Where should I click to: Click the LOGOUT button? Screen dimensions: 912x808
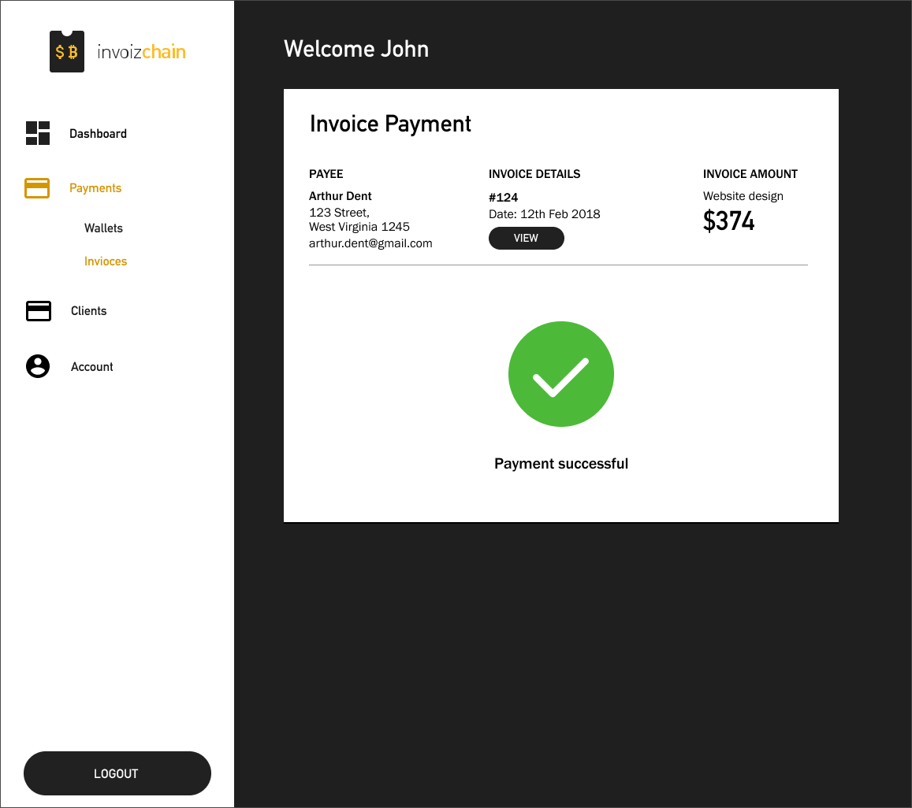[x=117, y=773]
